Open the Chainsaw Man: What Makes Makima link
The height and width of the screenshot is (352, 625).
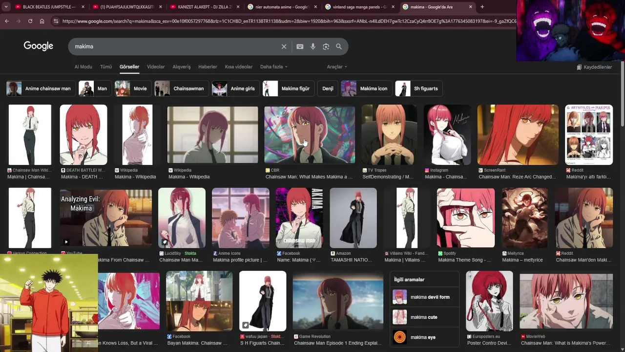[x=309, y=177]
